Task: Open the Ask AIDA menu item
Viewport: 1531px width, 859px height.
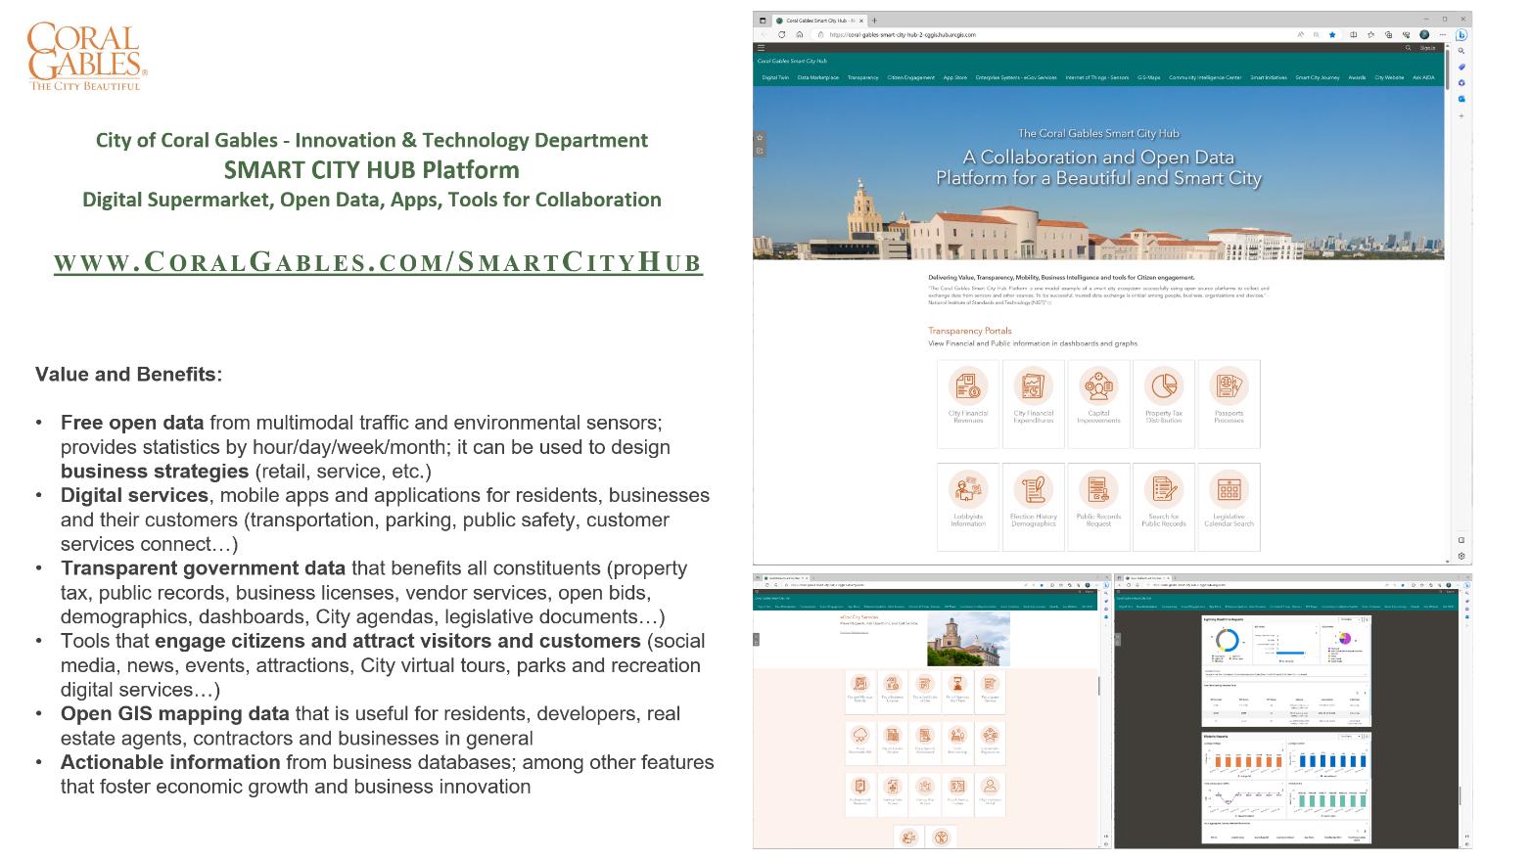Action: pos(1423,77)
